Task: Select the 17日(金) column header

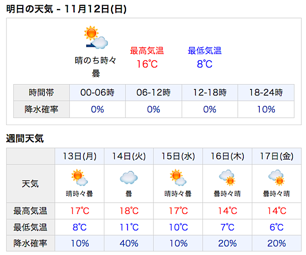Action: coord(277,156)
